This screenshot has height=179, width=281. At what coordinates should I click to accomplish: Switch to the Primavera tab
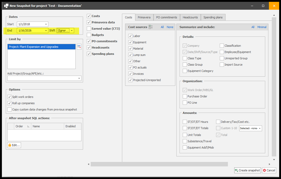tap(144, 17)
